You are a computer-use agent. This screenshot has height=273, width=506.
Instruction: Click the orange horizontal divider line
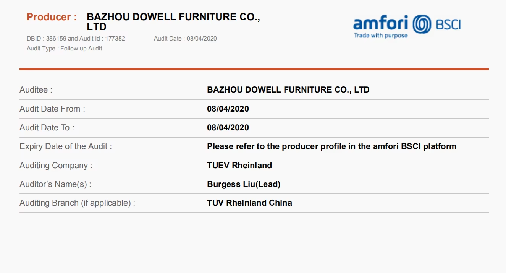[x=254, y=69]
